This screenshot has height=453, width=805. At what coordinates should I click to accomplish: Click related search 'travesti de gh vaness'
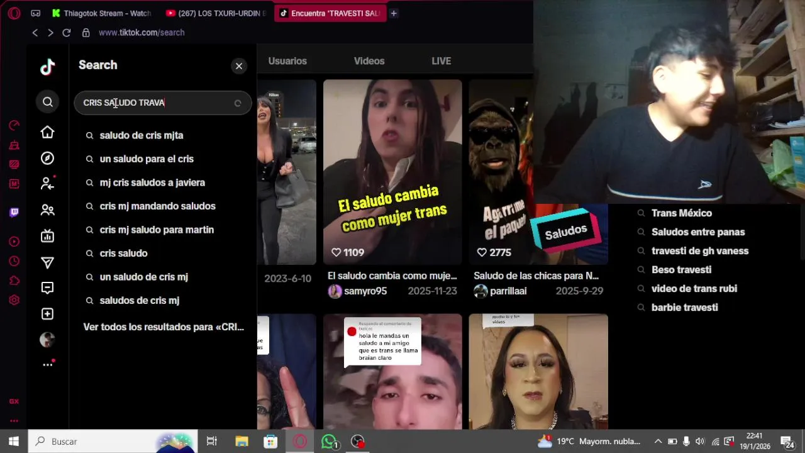pyautogui.click(x=700, y=251)
